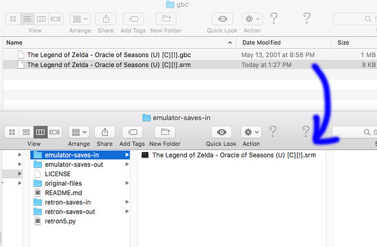Click file icon of the .gbc file
This screenshot has height=247, width=377.
coord(21,55)
